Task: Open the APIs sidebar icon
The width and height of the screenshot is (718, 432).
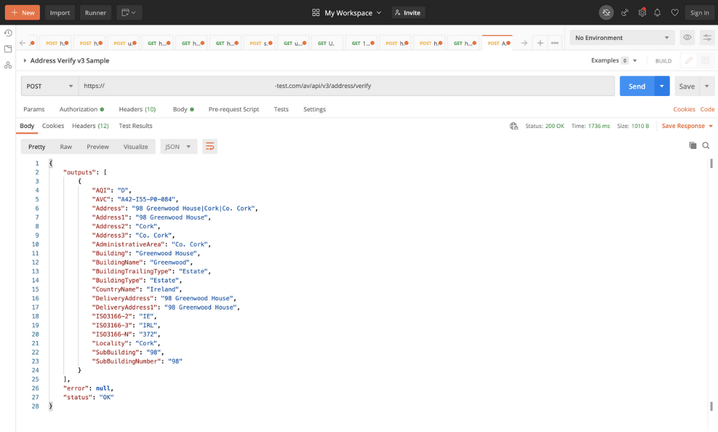Action: pos(8,65)
